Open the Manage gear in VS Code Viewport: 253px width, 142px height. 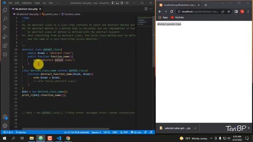coord(5,125)
